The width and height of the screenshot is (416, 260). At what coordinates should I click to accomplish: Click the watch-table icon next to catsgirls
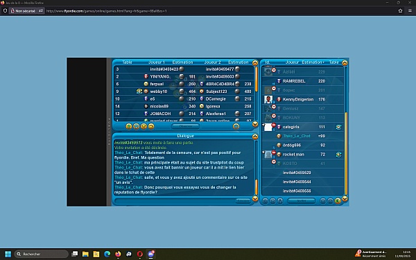pos(338,127)
